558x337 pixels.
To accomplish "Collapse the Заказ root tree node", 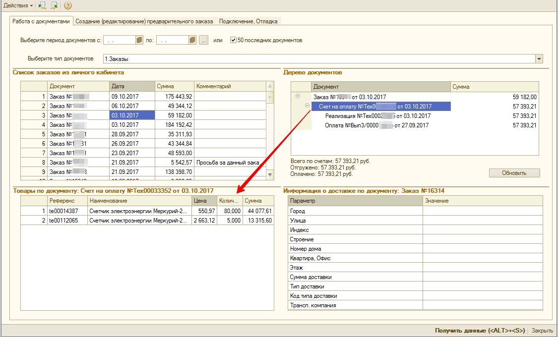I will click(x=298, y=97).
